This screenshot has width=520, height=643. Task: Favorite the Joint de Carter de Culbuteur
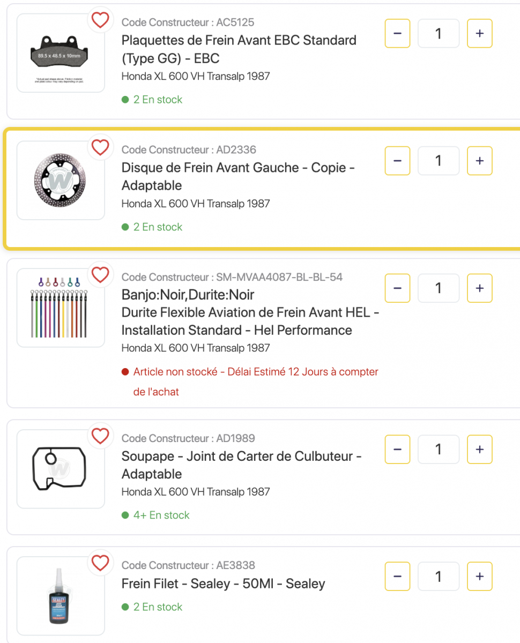[x=100, y=436]
